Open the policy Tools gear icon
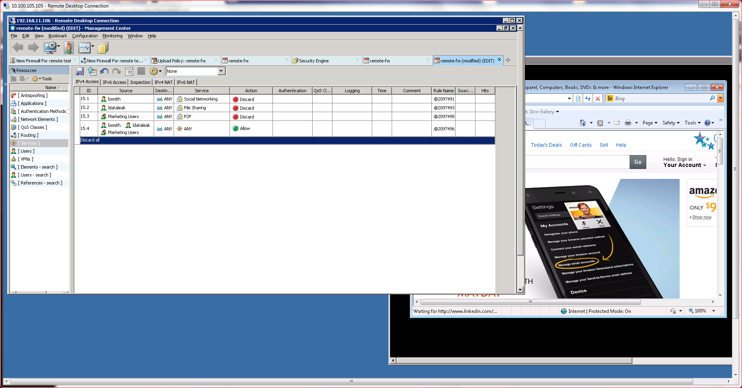The width and height of the screenshot is (742, 388). (153, 71)
